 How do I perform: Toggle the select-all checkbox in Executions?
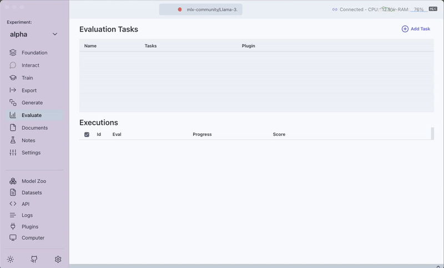click(87, 134)
